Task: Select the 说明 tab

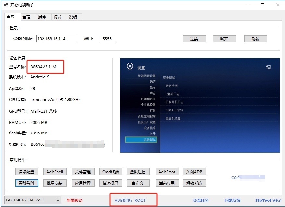Action: 73,17
